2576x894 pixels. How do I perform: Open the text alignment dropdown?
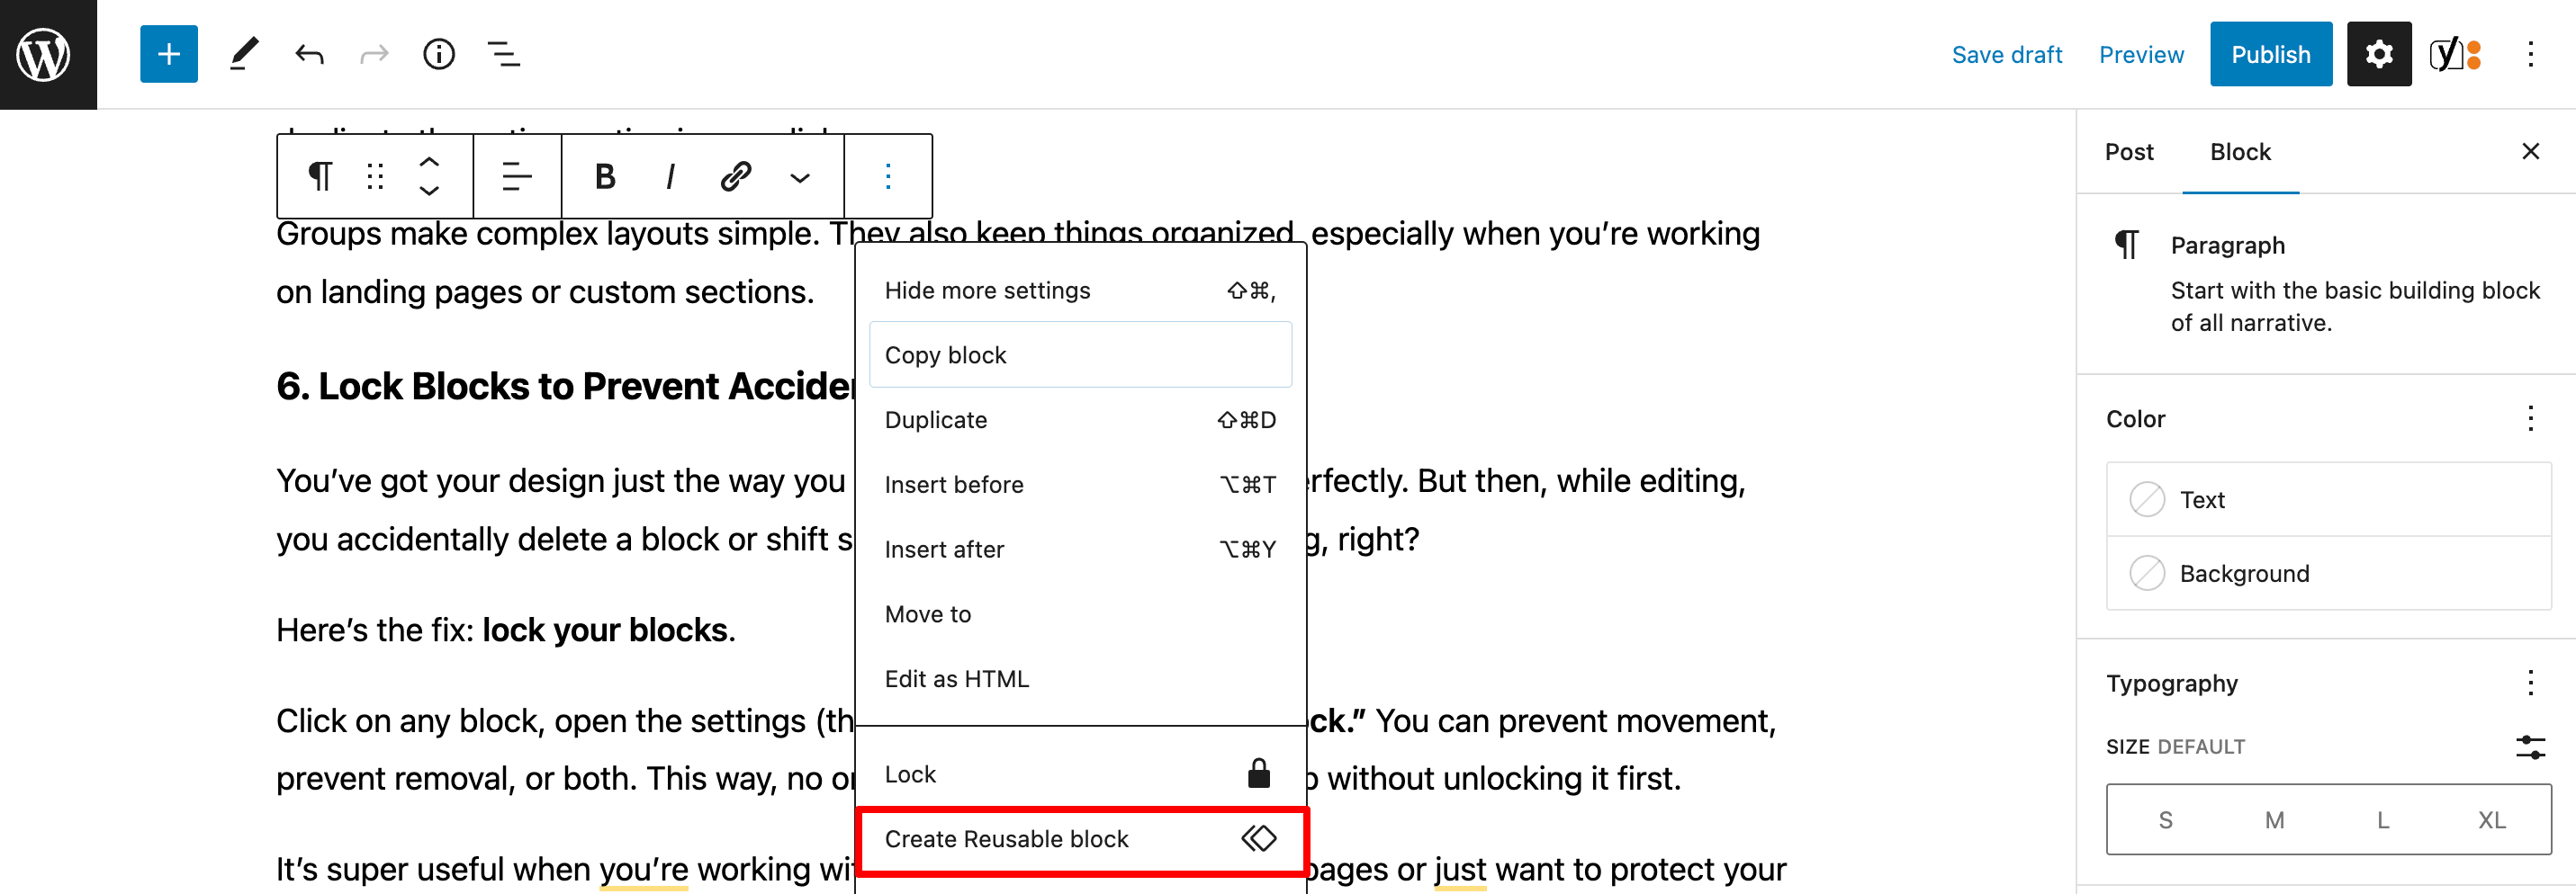tap(516, 177)
